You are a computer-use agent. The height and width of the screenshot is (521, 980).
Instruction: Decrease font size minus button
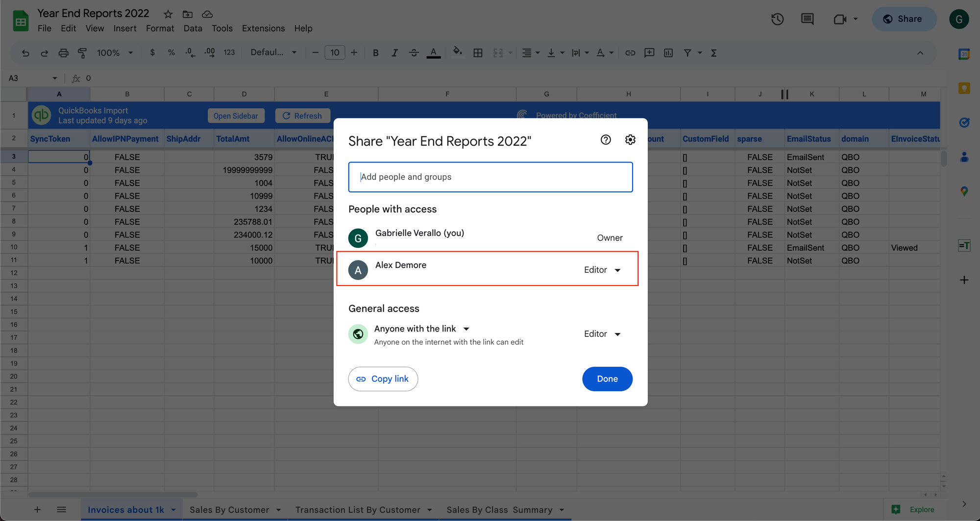pyautogui.click(x=315, y=53)
